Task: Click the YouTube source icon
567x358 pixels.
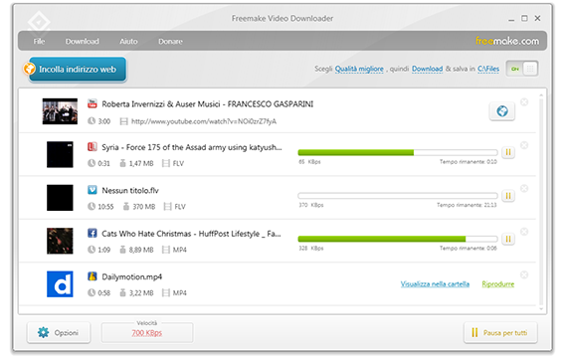Action: [93, 103]
